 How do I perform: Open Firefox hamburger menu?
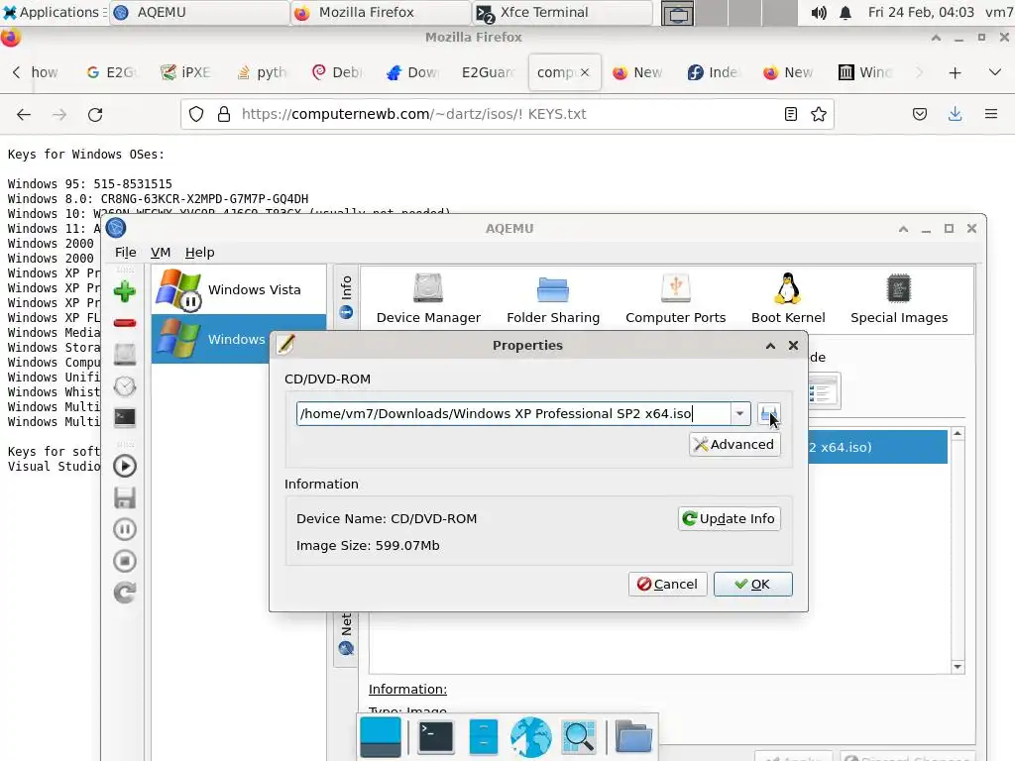pos(990,115)
